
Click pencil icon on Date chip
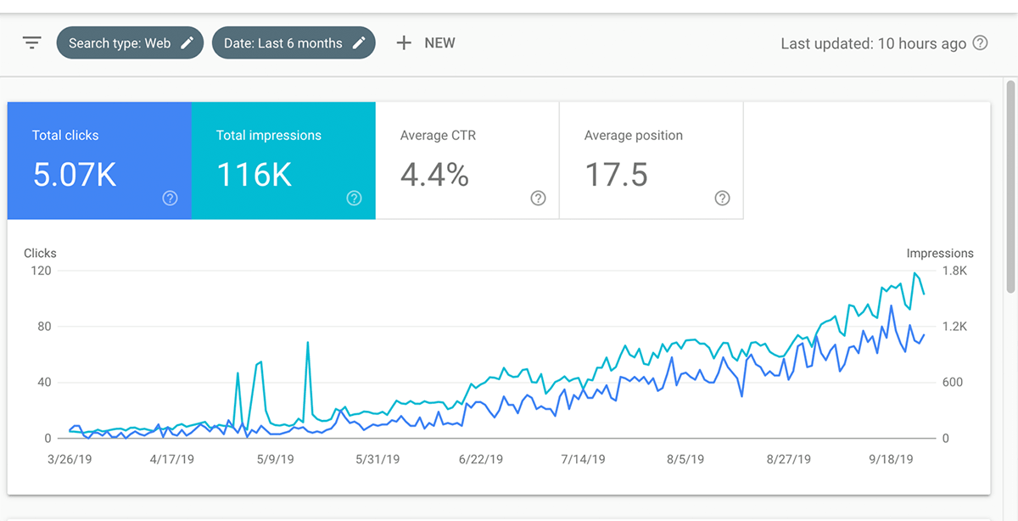(x=360, y=42)
